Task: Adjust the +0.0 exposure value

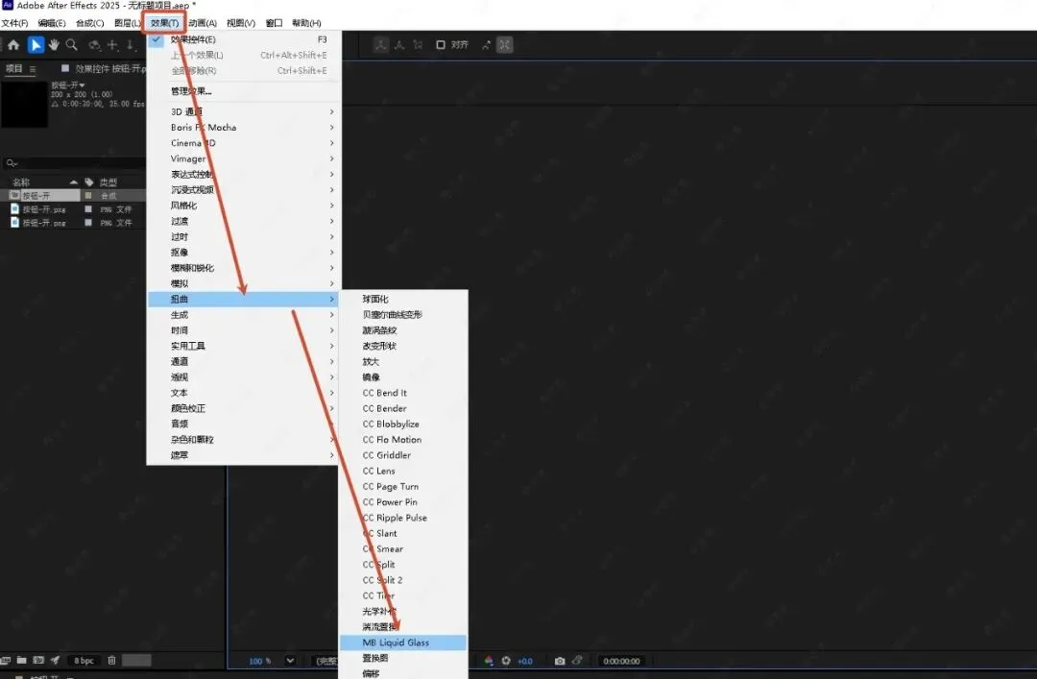Action: [524, 661]
